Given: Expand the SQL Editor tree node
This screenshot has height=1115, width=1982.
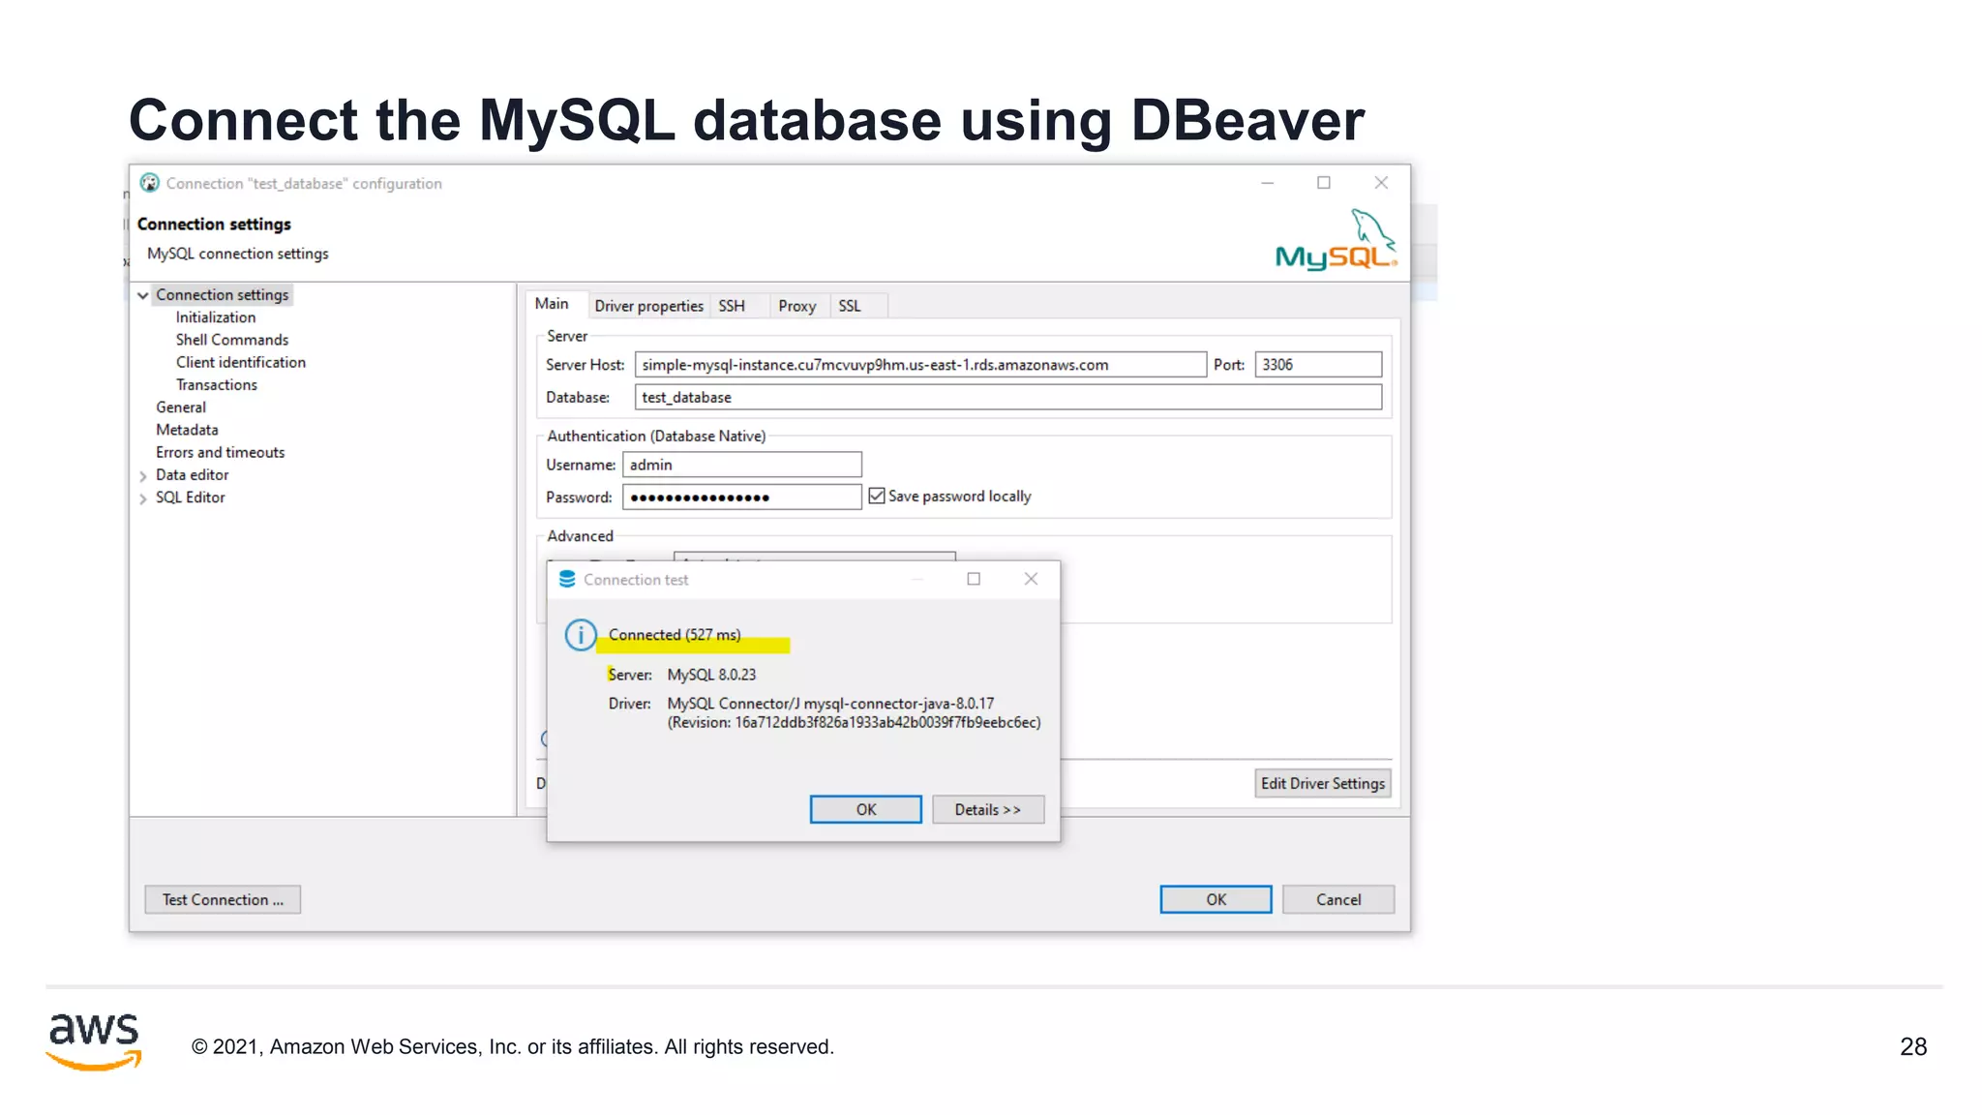Looking at the screenshot, I should pyautogui.click(x=143, y=498).
